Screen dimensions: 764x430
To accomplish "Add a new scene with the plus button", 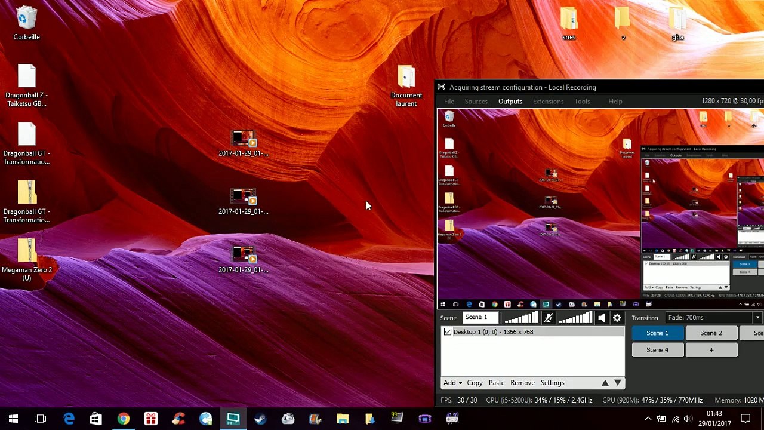I will [711, 350].
